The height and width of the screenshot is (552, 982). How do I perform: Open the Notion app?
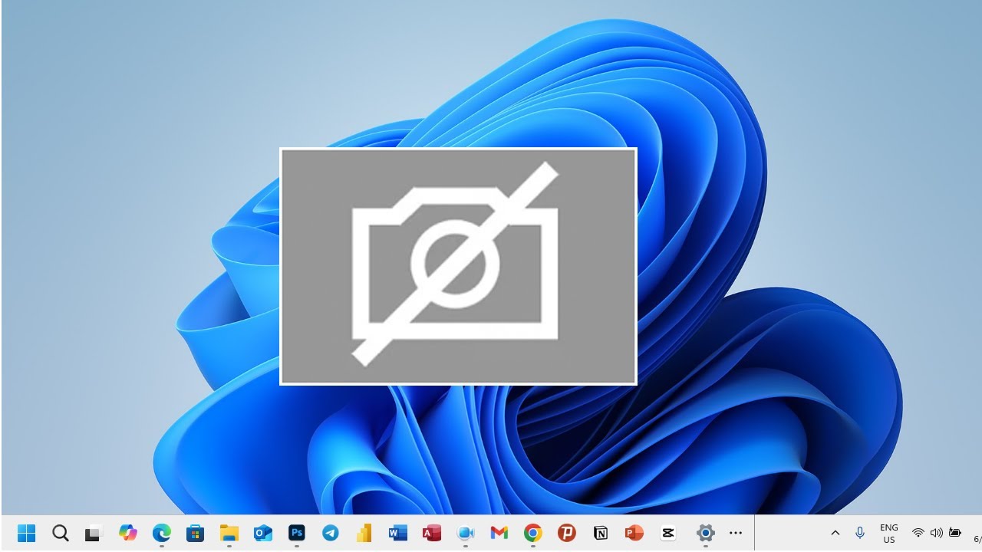point(601,533)
